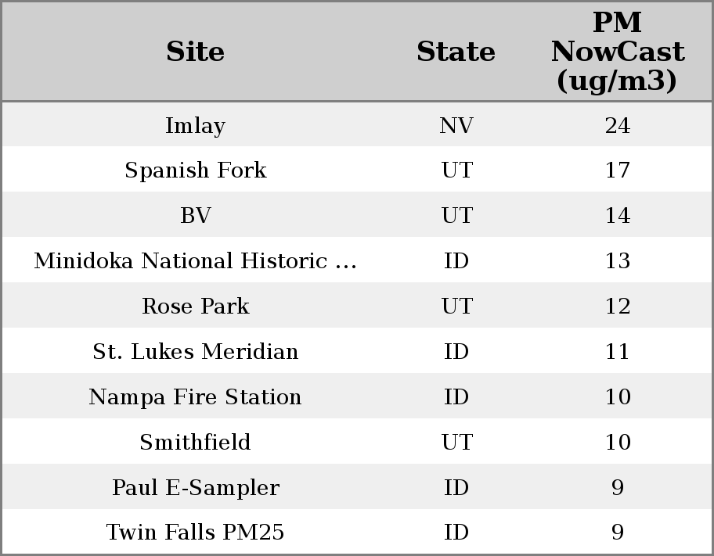Select the Paul E-Sampler site cell
The width and height of the screenshot is (714, 556).
point(195,488)
